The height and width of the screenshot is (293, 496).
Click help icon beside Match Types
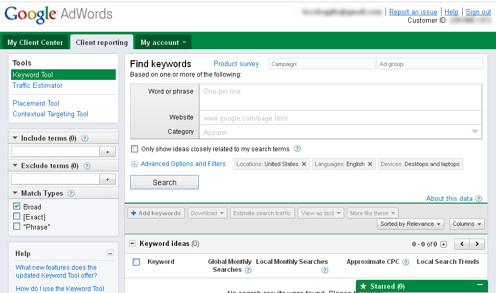71,194
